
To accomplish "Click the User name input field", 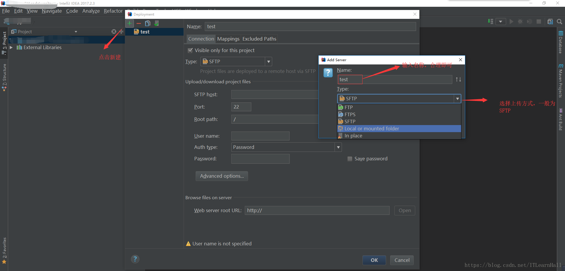I will coord(260,136).
